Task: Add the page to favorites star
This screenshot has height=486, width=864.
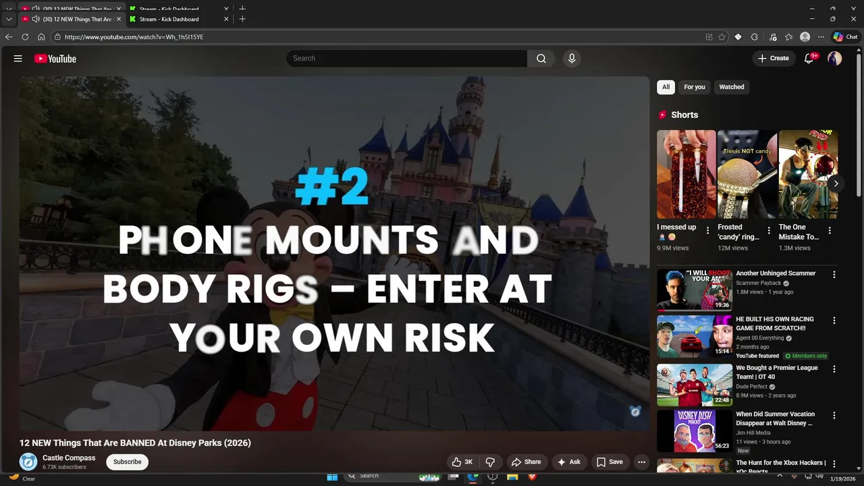Action: click(x=722, y=37)
